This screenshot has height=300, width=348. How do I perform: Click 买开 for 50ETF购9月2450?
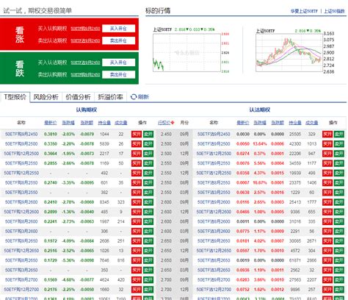137,134
